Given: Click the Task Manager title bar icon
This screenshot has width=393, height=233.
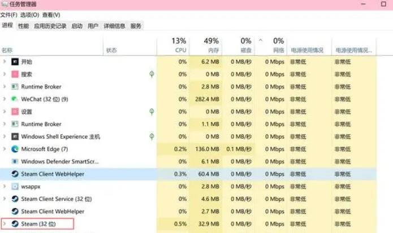Looking at the screenshot, I should [5, 4].
